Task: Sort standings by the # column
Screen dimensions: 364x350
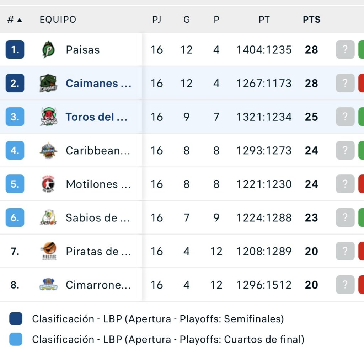Action: click(15, 20)
